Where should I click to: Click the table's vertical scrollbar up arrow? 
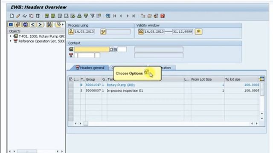pos(262,113)
